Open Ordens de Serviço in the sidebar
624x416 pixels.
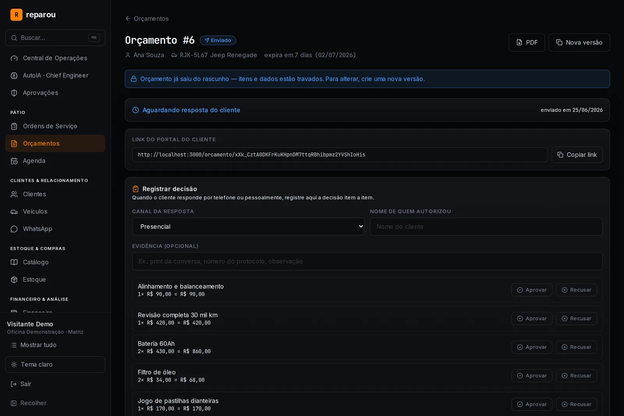[x=55, y=126]
